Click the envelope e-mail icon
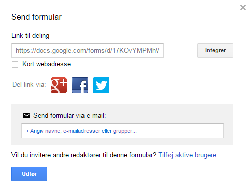This screenshot has width=252, height=187. 27,116
